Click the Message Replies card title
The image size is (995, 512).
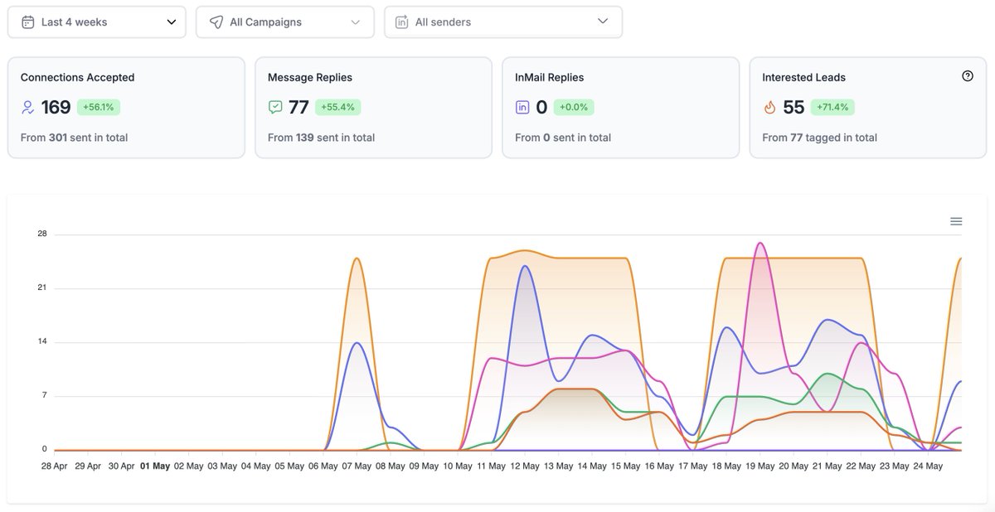(x=310, y=77)
